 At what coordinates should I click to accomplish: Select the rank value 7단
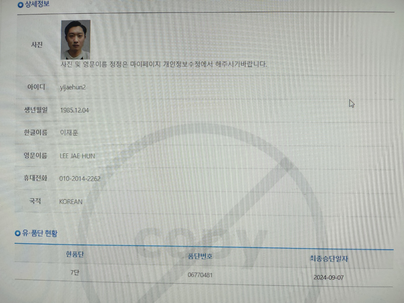[x=75, y=272]
